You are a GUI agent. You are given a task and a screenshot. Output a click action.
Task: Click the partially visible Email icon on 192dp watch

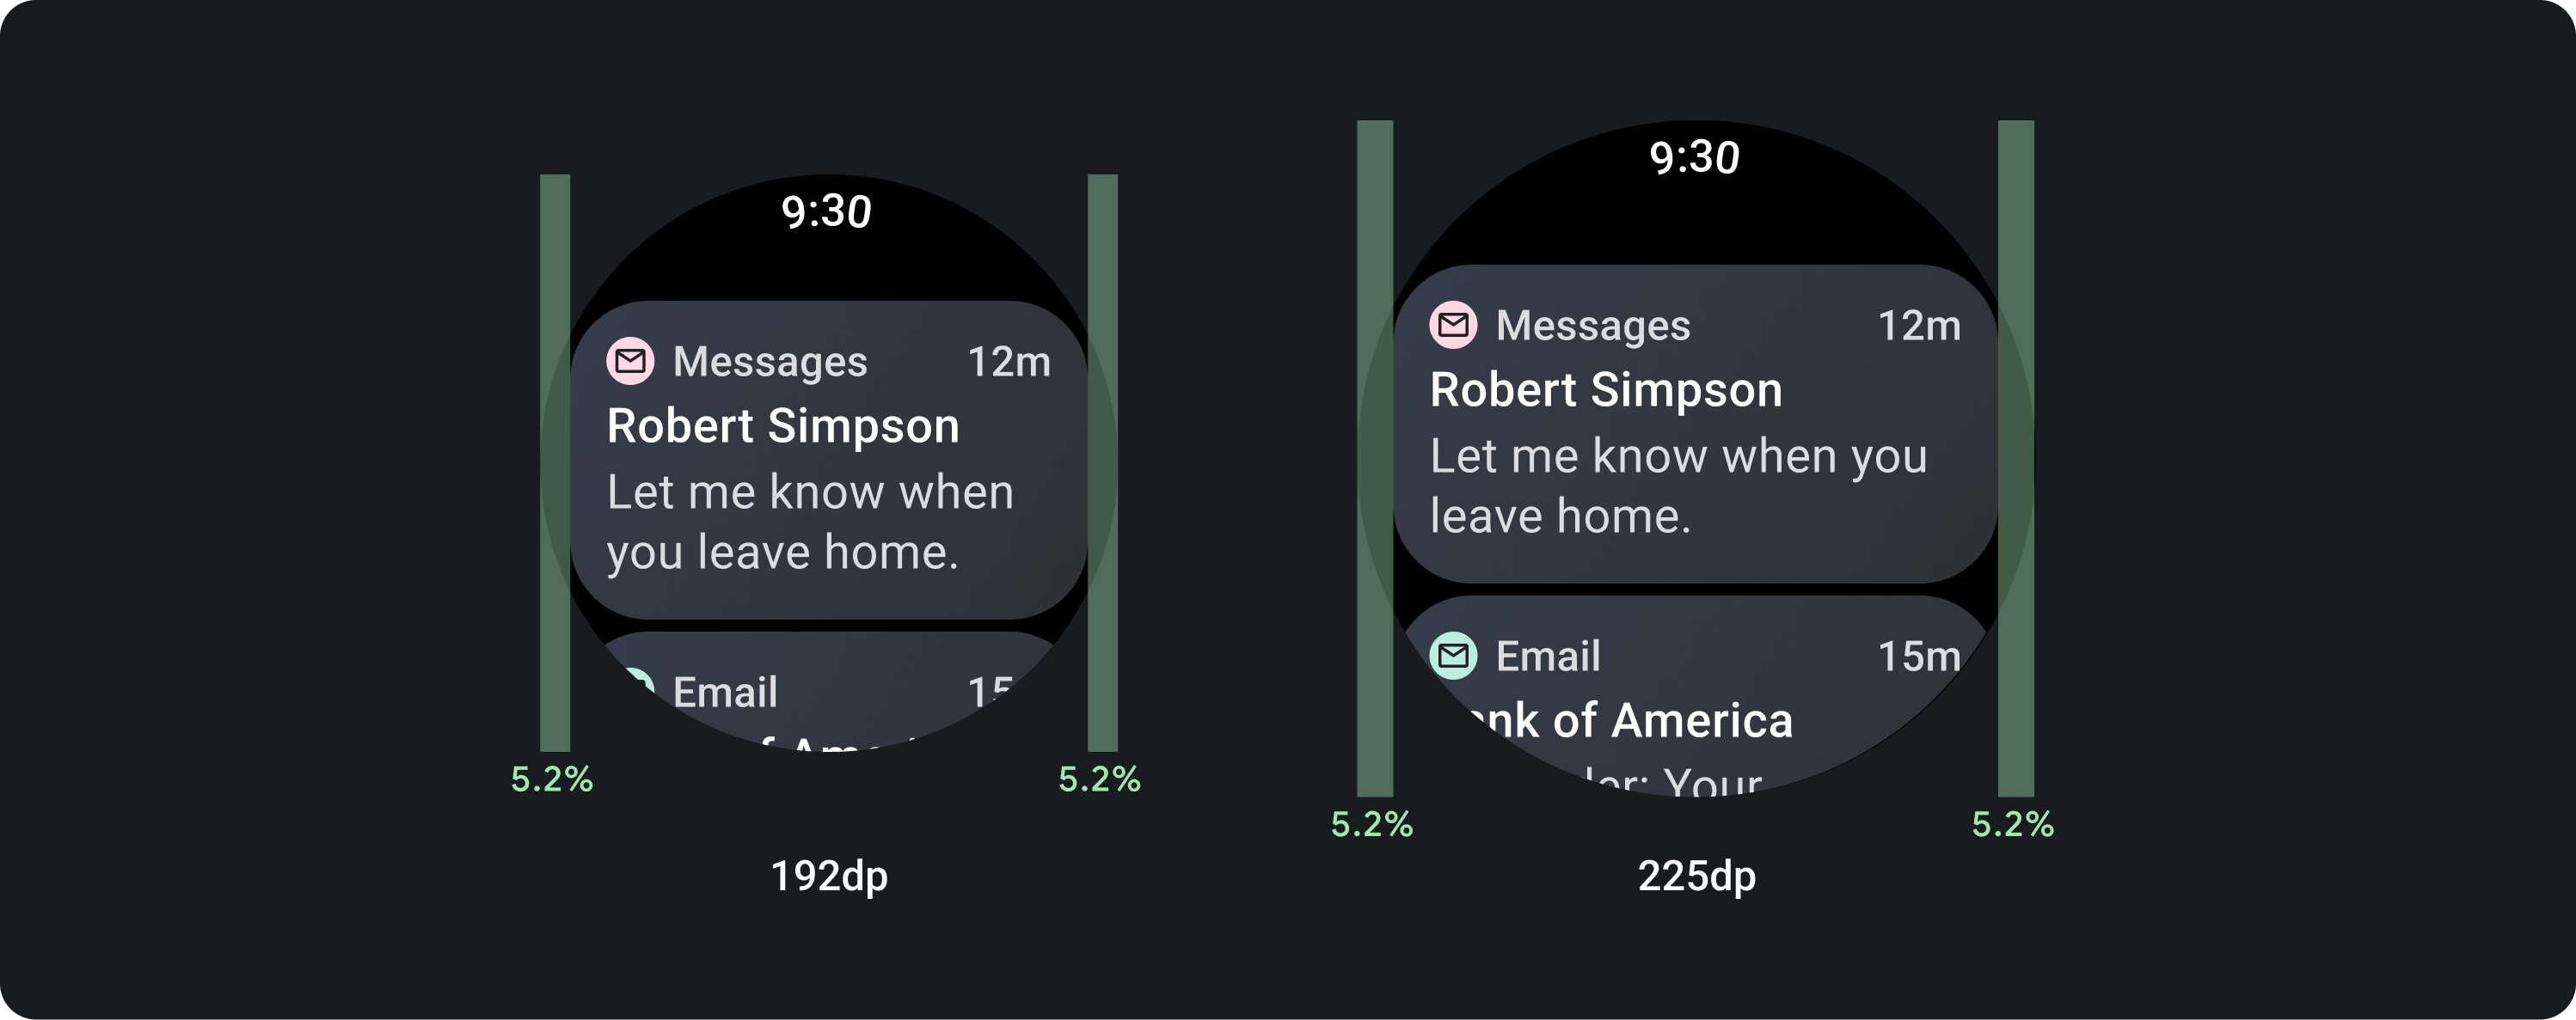point(638,681)
